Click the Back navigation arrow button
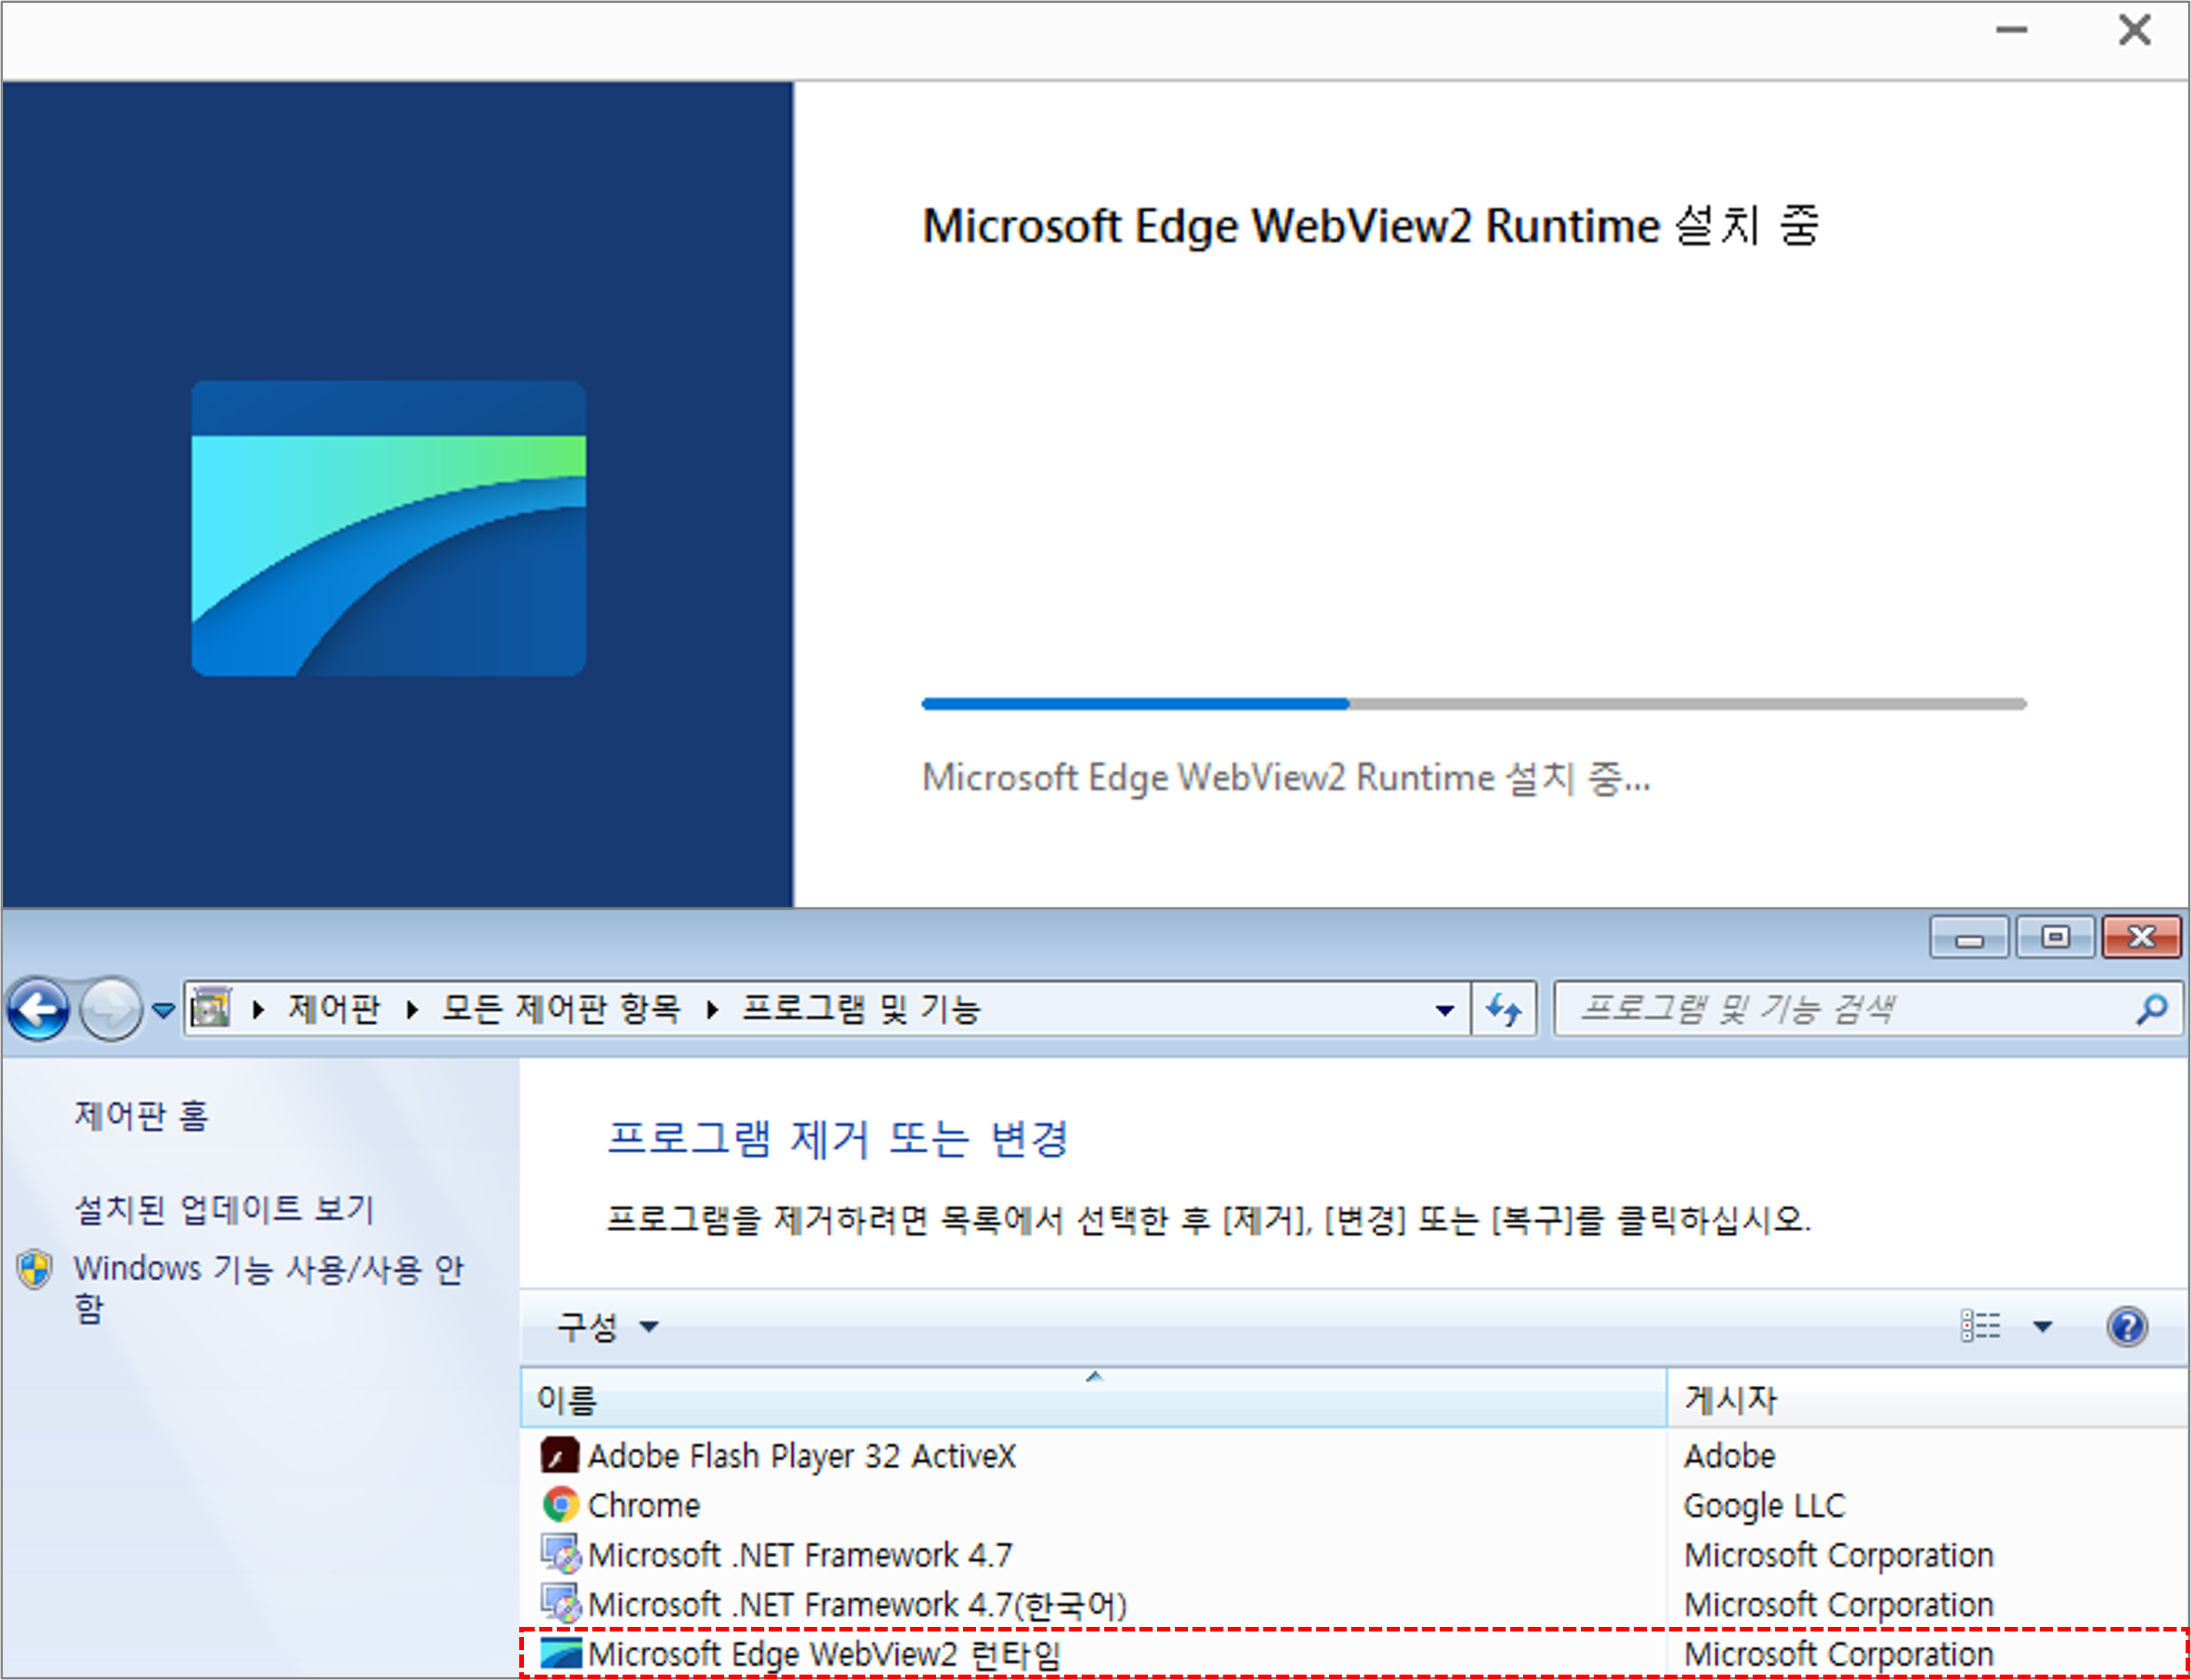 pyautogui.click(x=38, y=1009)
